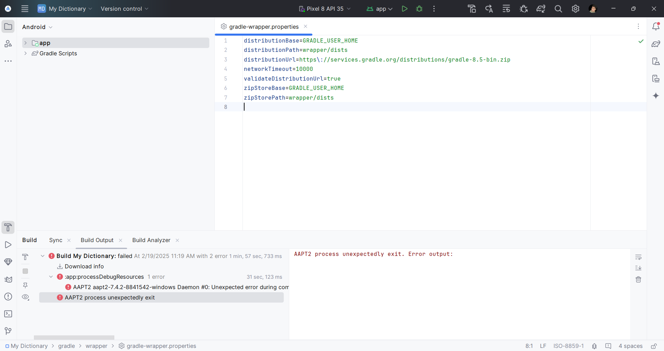The image size is (664, 351).
Task: Open Search Everywhere magnifier
Action: [558, 9]
